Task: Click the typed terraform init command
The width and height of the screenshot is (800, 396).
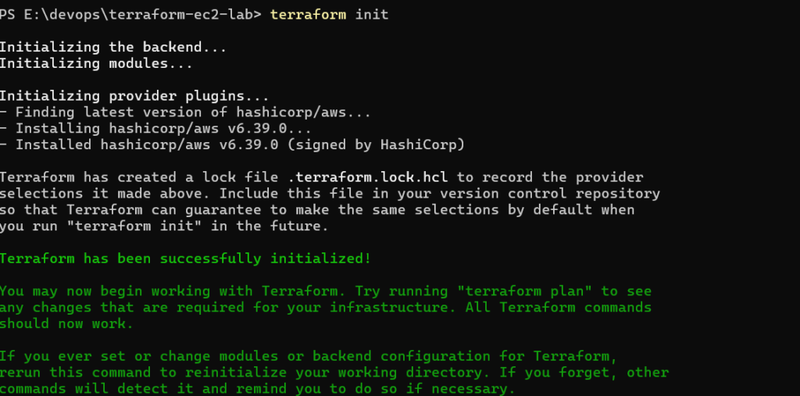Action: (329, 15)
